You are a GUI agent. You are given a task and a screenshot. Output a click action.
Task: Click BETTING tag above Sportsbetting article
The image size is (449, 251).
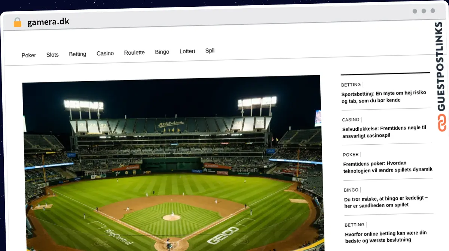click(351, 85)
